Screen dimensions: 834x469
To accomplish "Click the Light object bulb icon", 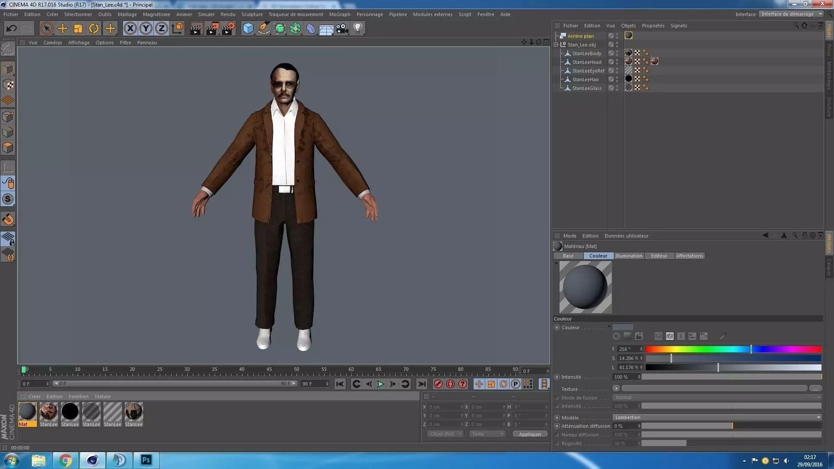I will click(x=358, y=29).
